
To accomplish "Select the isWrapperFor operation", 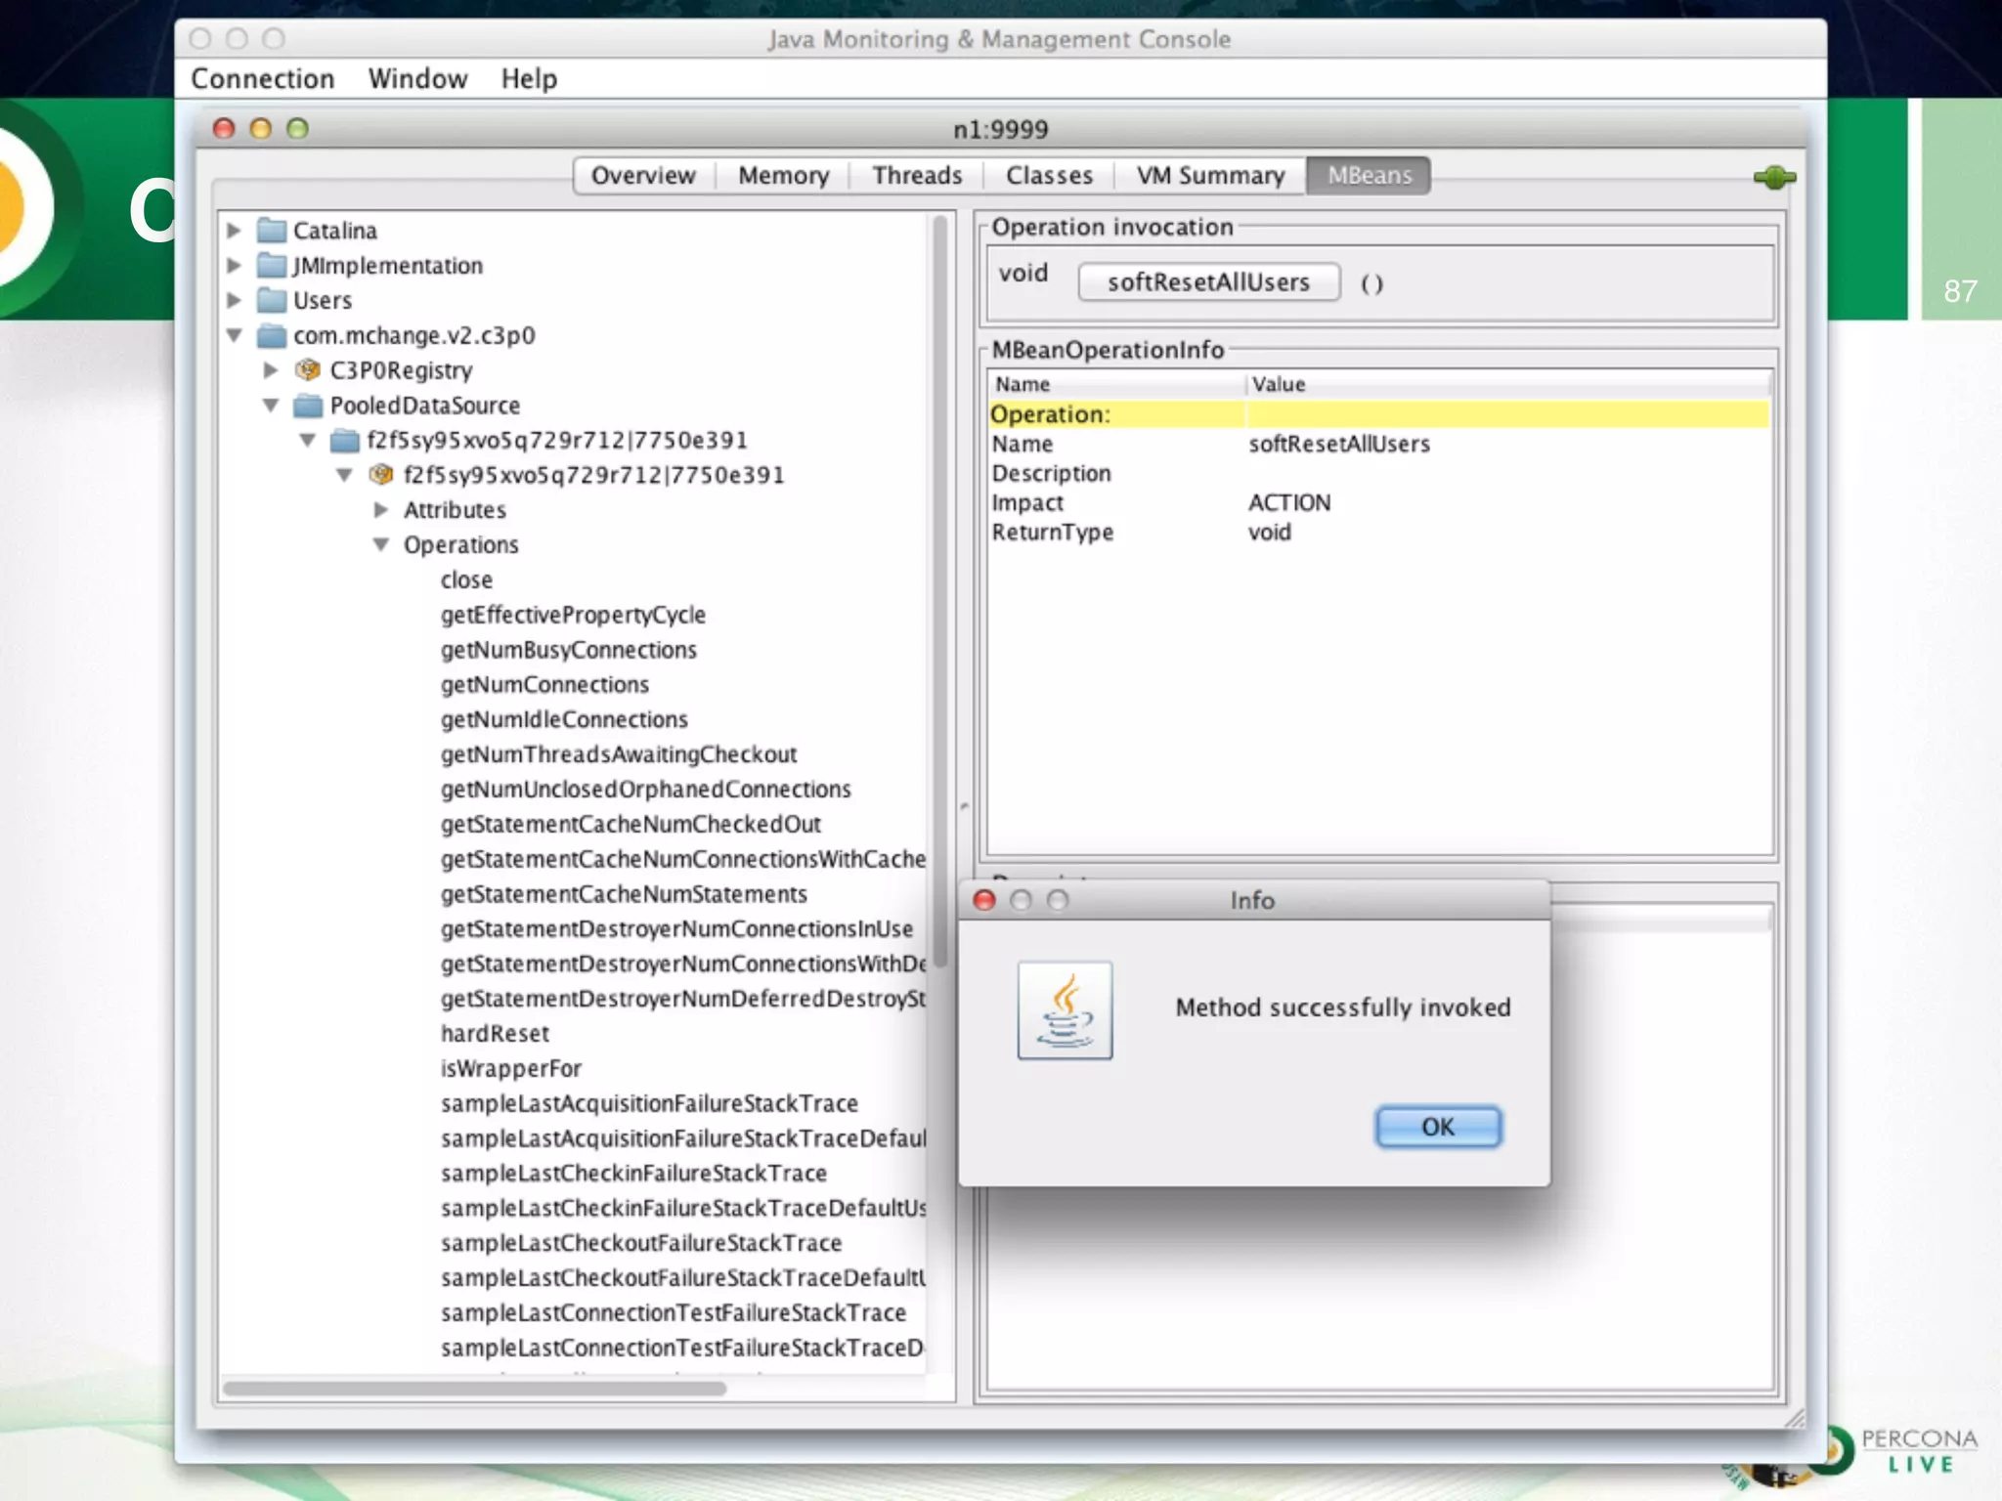I will [x=510, y=1069].
